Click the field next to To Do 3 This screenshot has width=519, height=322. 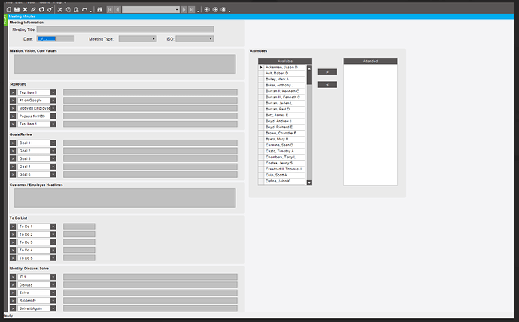(79, 242)
